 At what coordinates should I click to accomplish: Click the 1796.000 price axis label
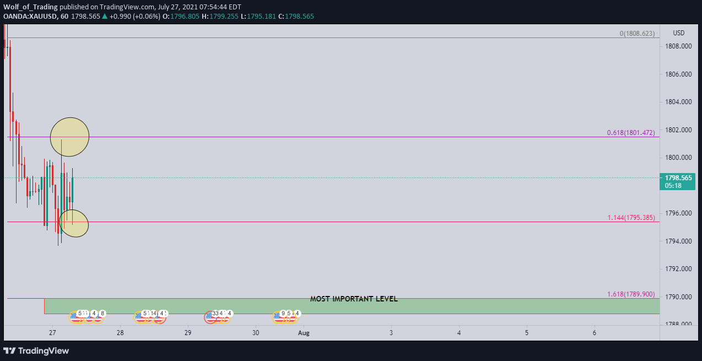678,213
